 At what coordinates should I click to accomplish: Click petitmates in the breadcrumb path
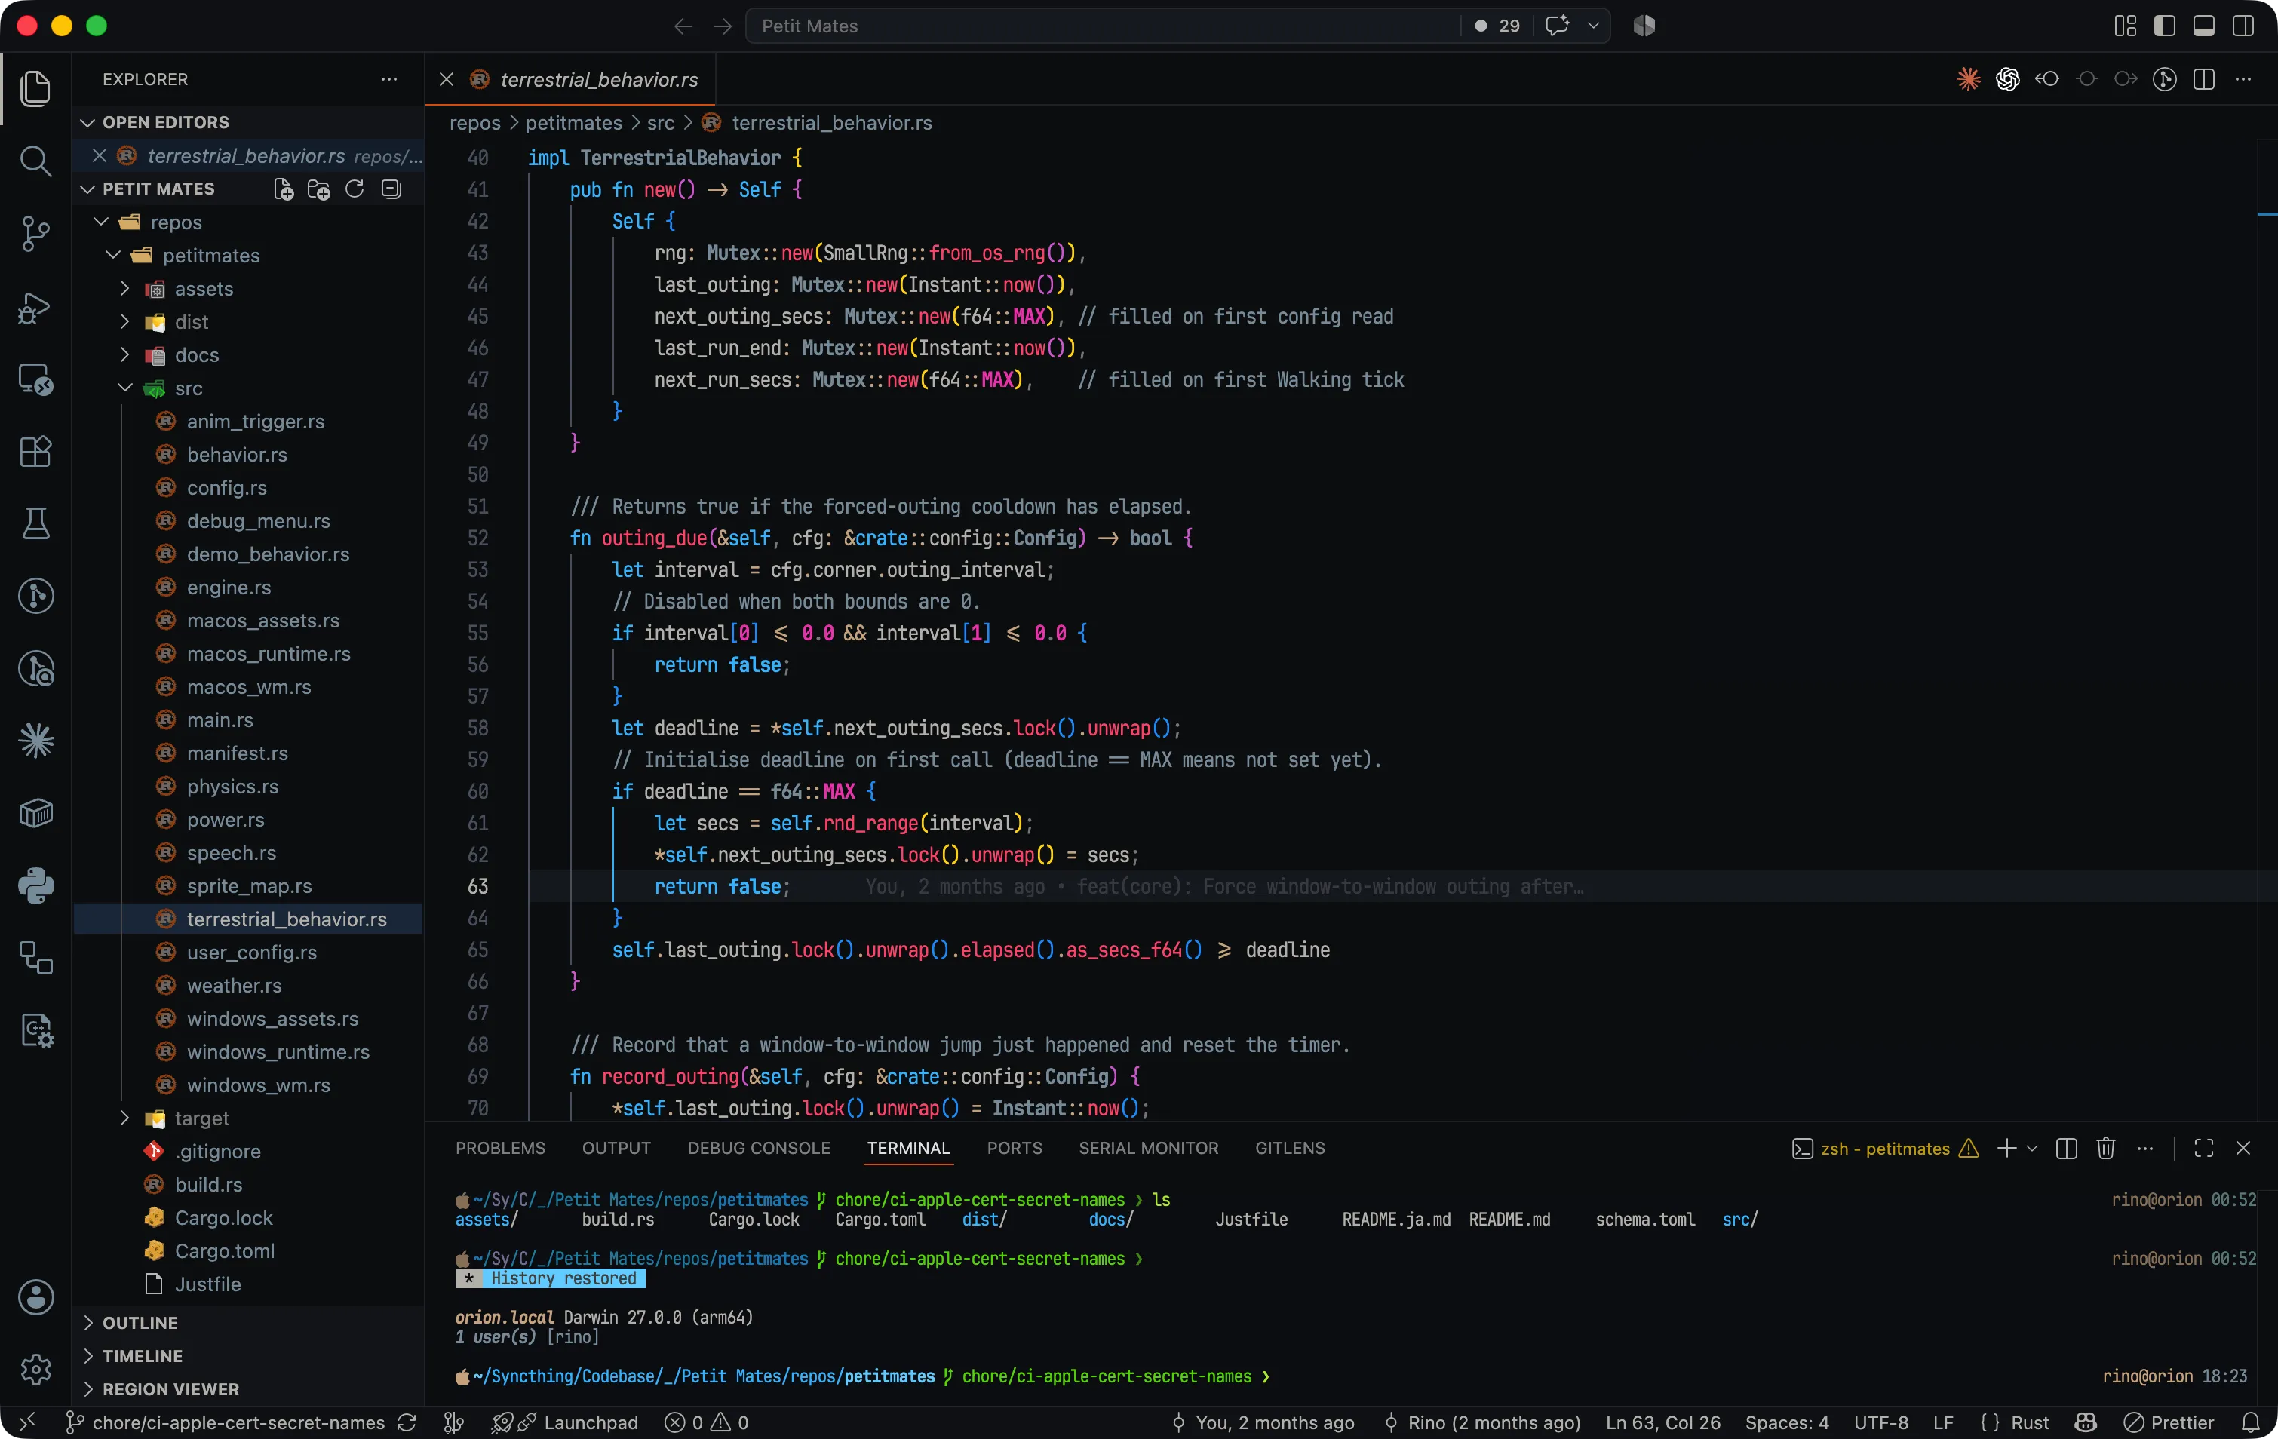click(x=573, y=123)
